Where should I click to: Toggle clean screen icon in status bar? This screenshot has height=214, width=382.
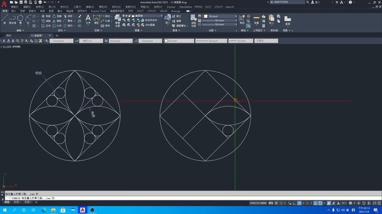coord(374,203)
